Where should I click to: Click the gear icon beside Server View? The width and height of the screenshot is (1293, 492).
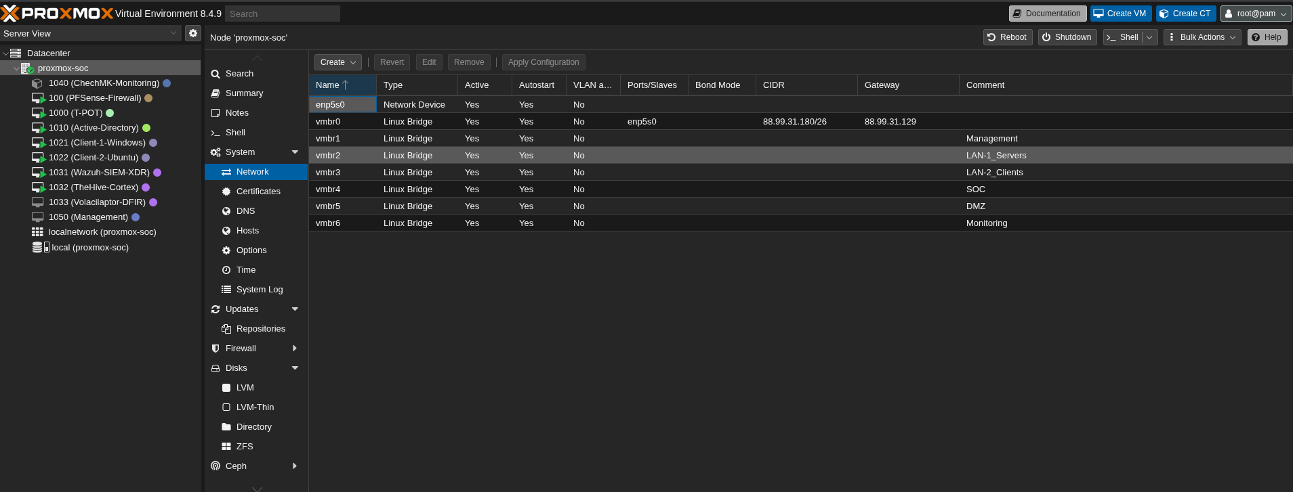[x=193, y=33]
